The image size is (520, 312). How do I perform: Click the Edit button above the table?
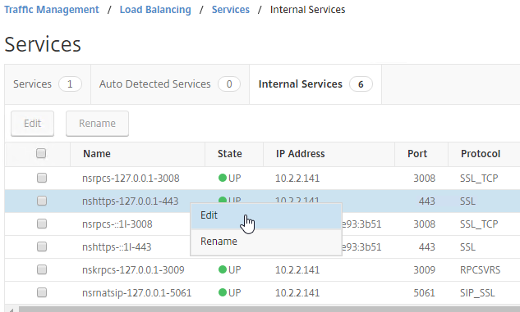point(33,124)
